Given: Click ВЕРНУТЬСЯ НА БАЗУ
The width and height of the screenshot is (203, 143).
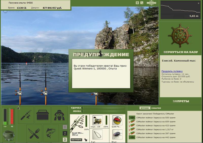Looking at the screenshot, I should click(x=181, y=52).
